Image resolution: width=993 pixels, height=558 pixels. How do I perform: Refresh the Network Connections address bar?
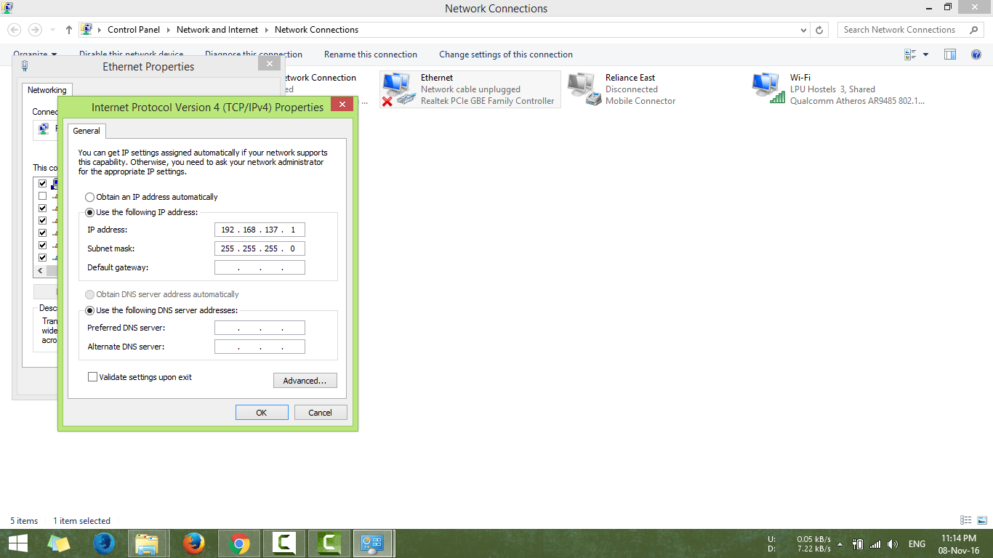821,29
